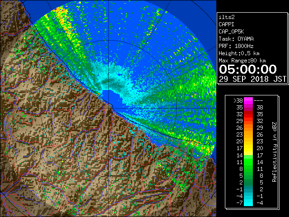Click the 'Reflectivity in dBZ' legend title
The height and width of the screenshot is (217, 289).
coord(275,152)
